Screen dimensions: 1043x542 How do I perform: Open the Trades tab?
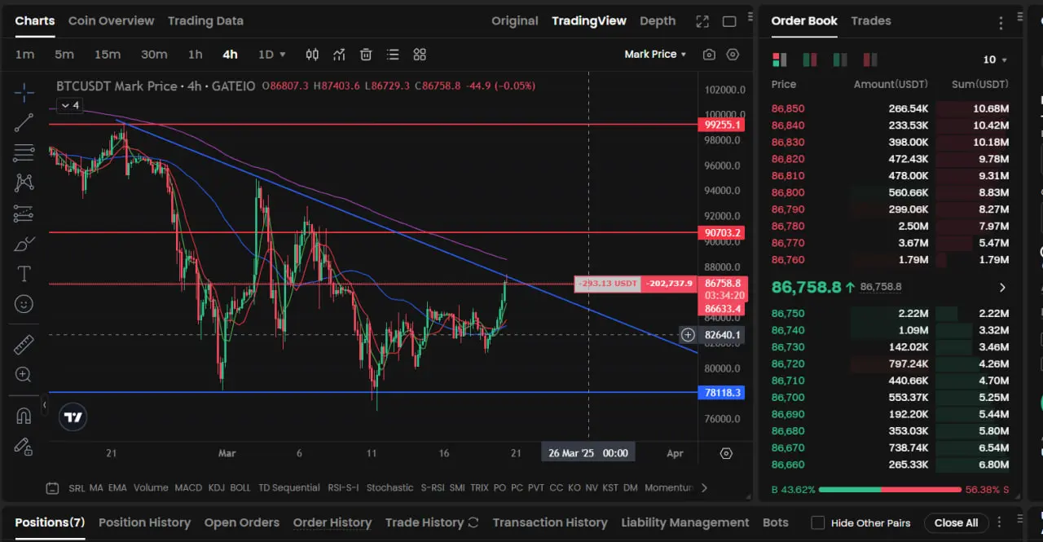tap(871, 20)
